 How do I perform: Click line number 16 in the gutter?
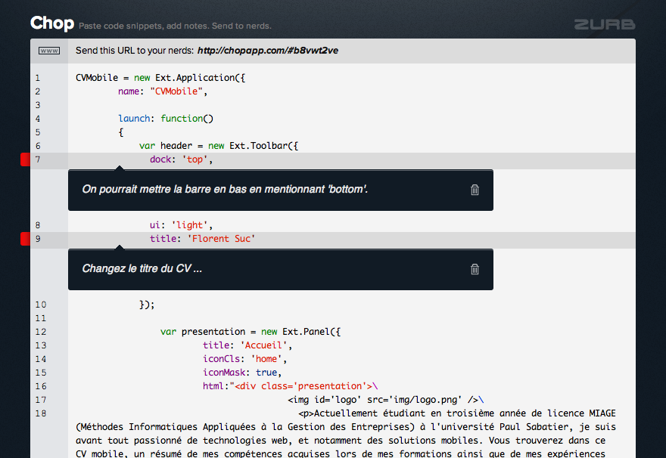click(41, 386)
